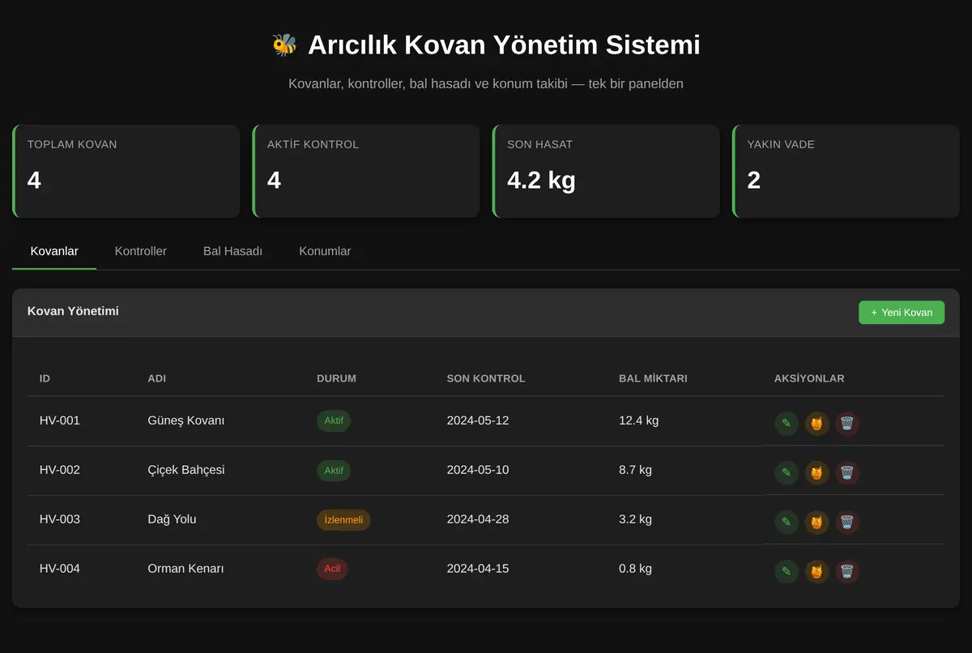Click the Son Hasat stat card
The height and width of the screenshot is (653, 972).
click(606, 171)
